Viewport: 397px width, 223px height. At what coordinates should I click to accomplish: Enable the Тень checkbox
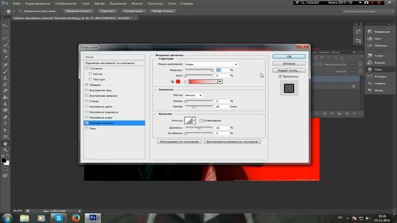click(87, 128)
